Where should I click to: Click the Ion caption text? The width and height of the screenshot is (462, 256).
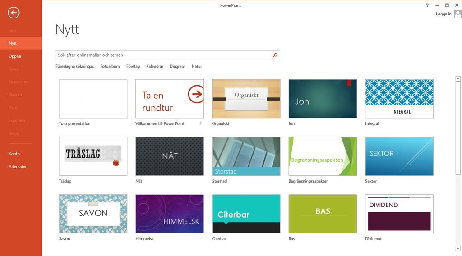point(291,123)
